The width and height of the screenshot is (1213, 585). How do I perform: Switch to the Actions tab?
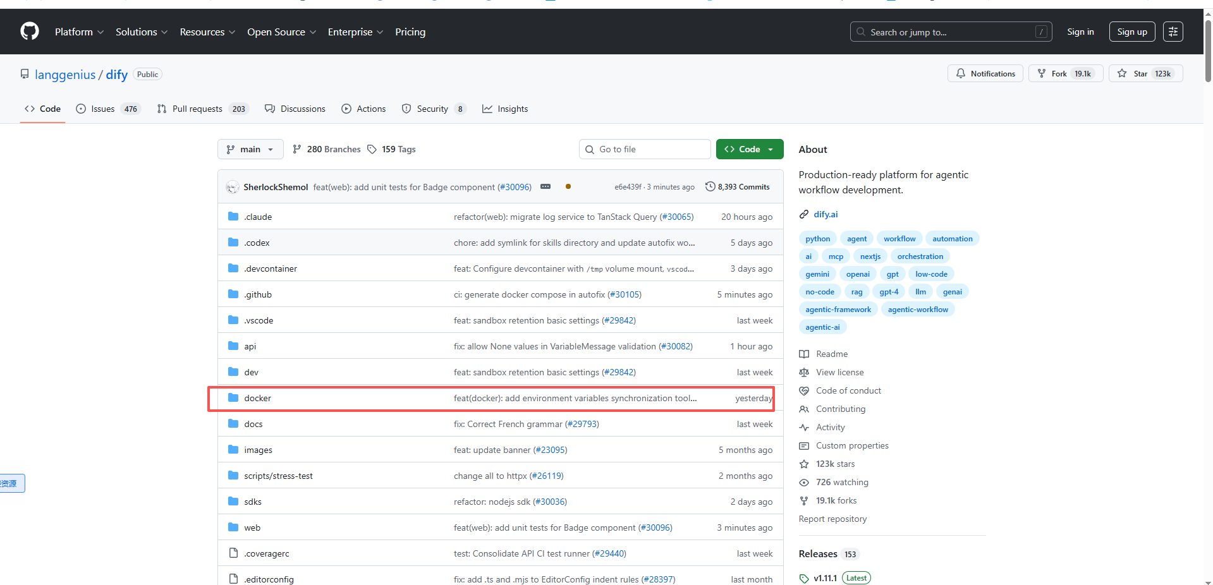[x=363, y=109]
